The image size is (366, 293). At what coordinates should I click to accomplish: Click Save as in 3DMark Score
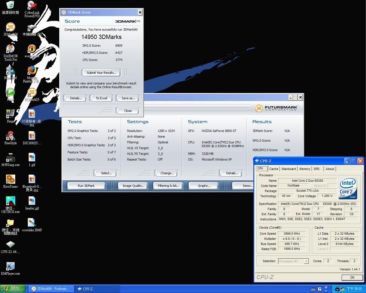(128, 98)
